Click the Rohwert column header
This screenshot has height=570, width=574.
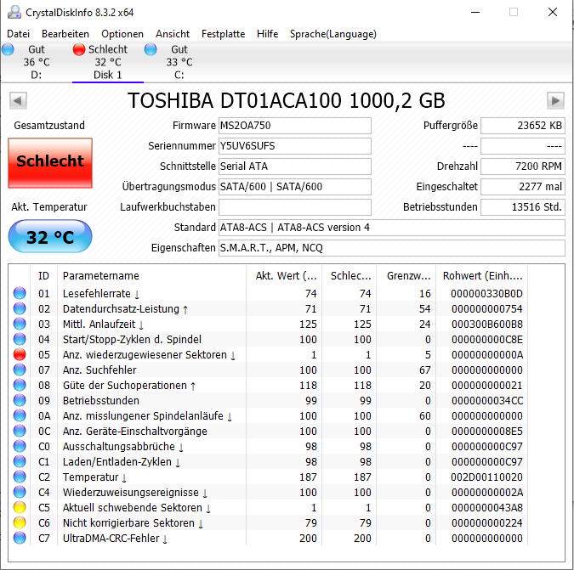click(x=481, y=276)
